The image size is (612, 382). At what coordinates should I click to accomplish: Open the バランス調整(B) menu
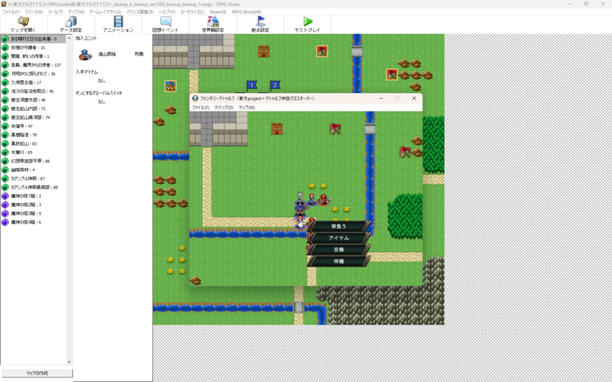(x=140, y=12)
